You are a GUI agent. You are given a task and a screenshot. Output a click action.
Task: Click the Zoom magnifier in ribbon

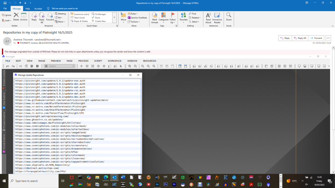pyautogui.click(x=229, y=17)
